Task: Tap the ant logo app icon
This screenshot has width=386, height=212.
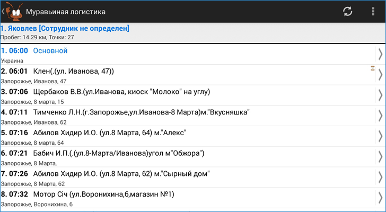Action: coord(14,11)
